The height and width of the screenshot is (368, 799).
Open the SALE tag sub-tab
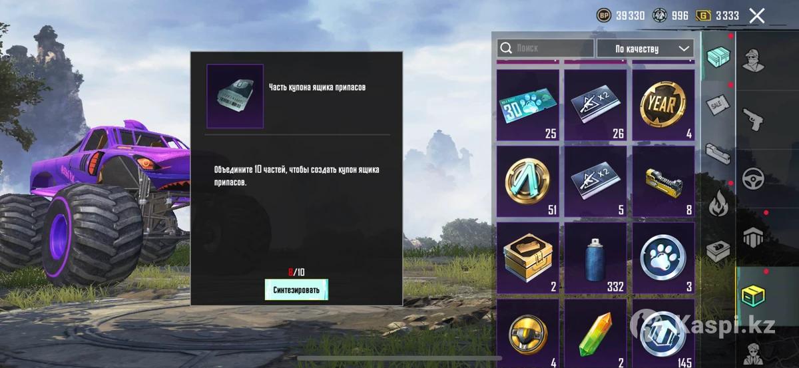point(718,104)
